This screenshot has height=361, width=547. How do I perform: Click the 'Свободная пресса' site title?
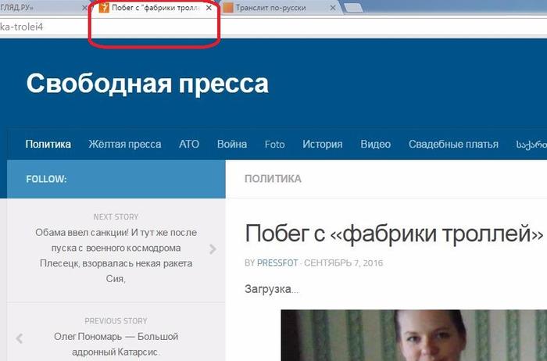pyautogui.click(x=147, y=84)
